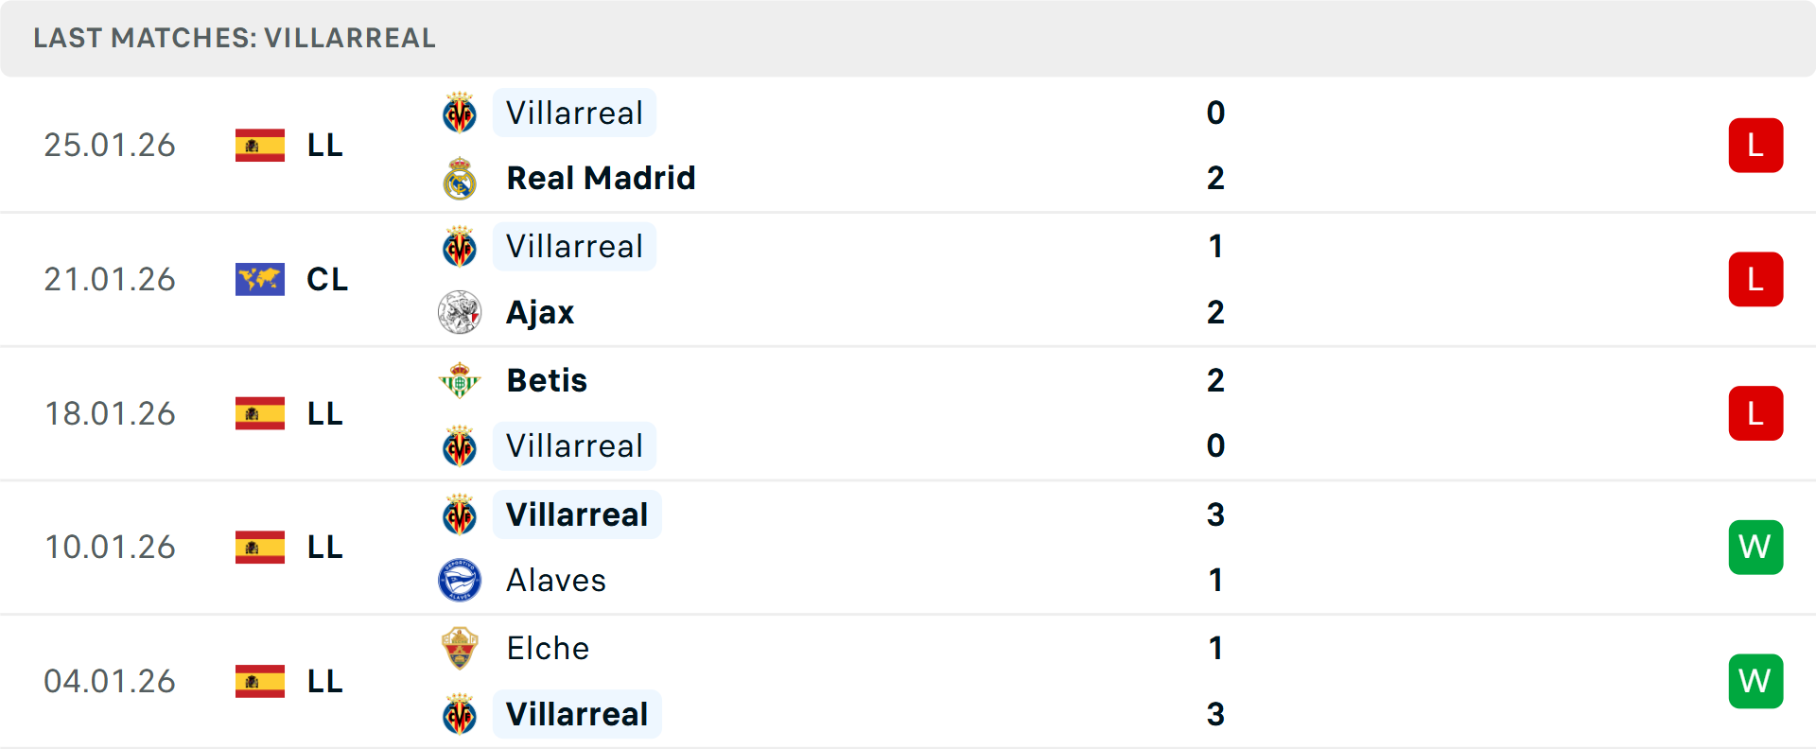Open the Real Madrid team link
Screen dimensions: 1816x749
601,178
